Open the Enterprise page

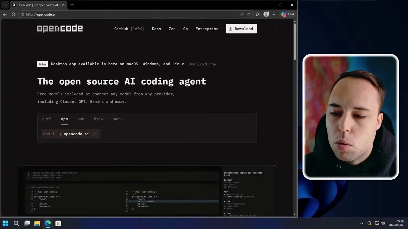207,29
